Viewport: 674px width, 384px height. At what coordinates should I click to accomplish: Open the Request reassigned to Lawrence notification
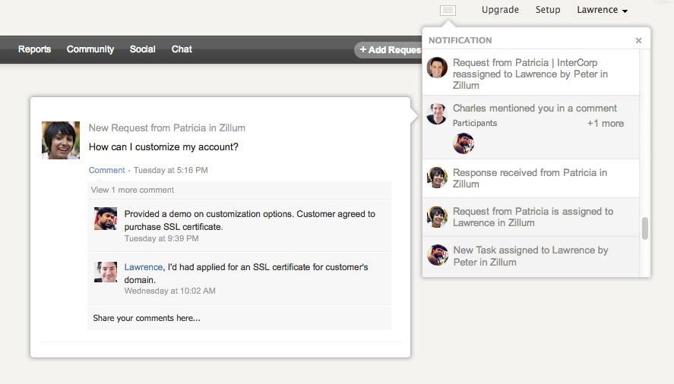point(532,74)
